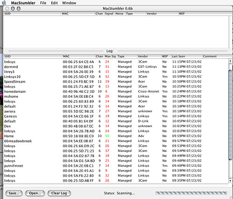Select the Home network row
Screen dimensions: 233x199
point(116,136)
